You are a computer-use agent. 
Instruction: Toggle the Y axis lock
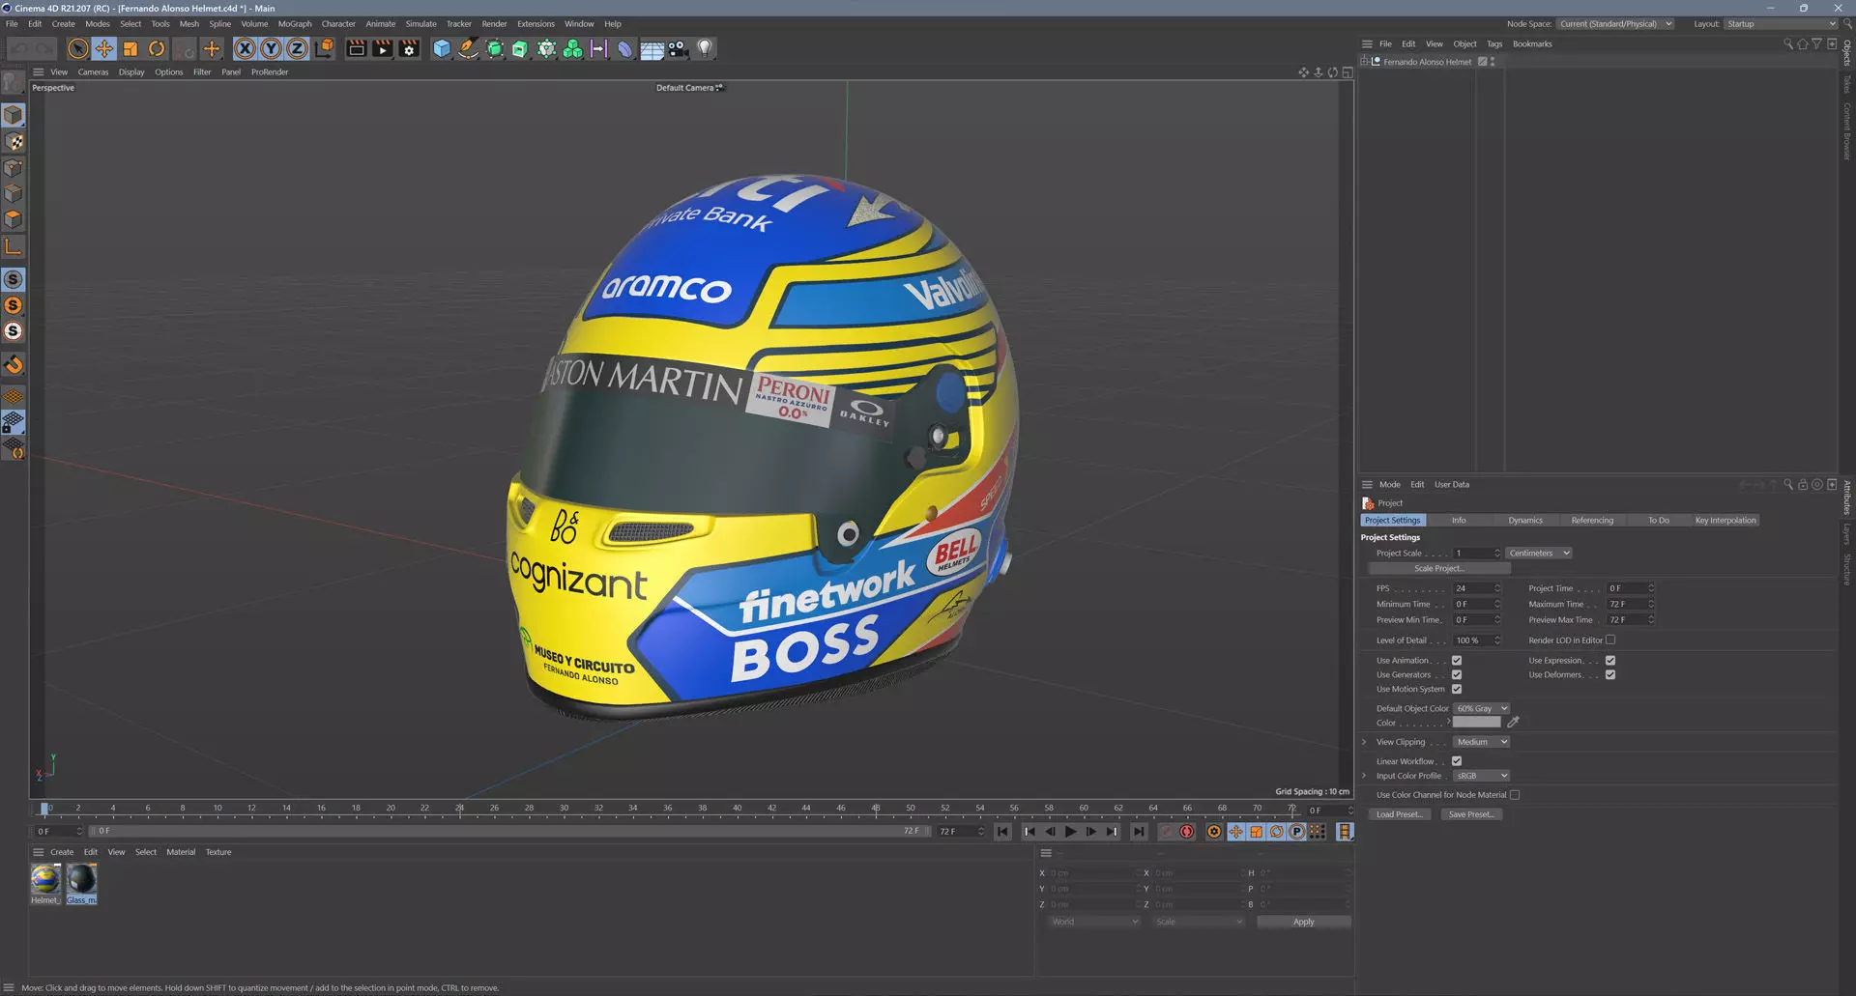[272, 48]
